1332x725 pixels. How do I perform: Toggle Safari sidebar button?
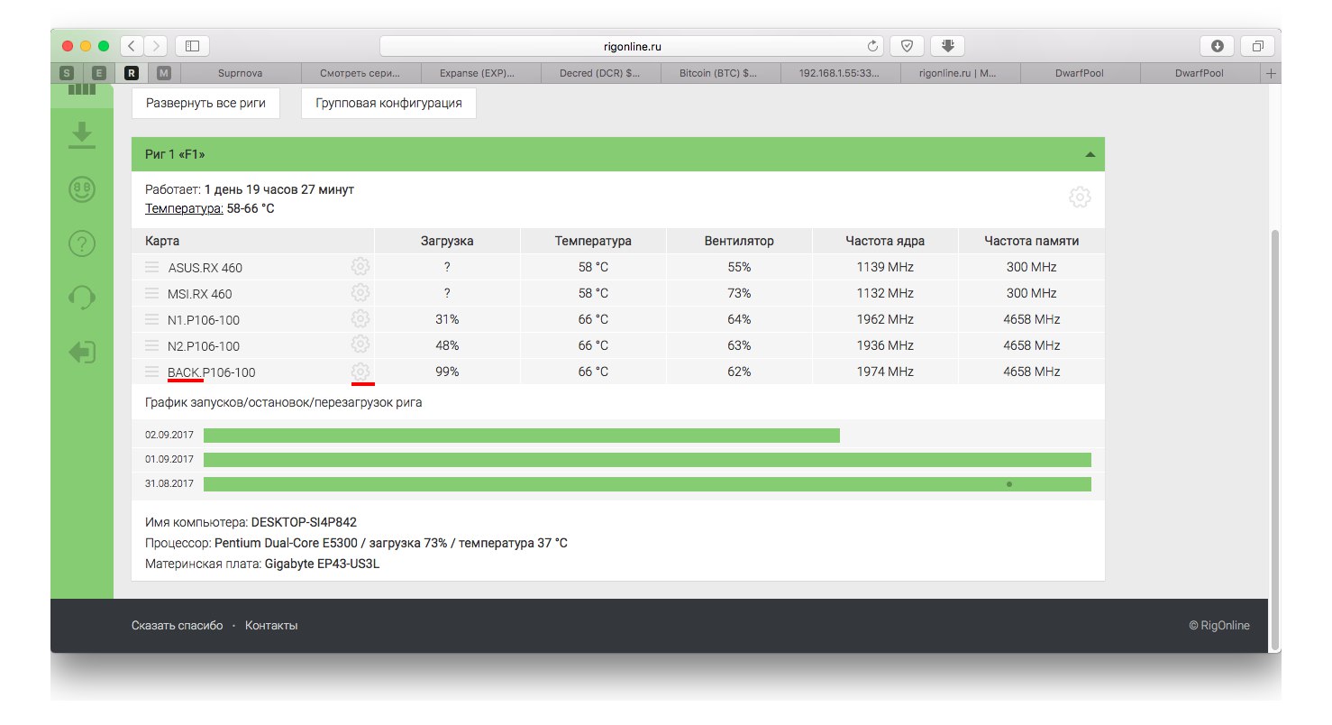(x=192, y=46)
